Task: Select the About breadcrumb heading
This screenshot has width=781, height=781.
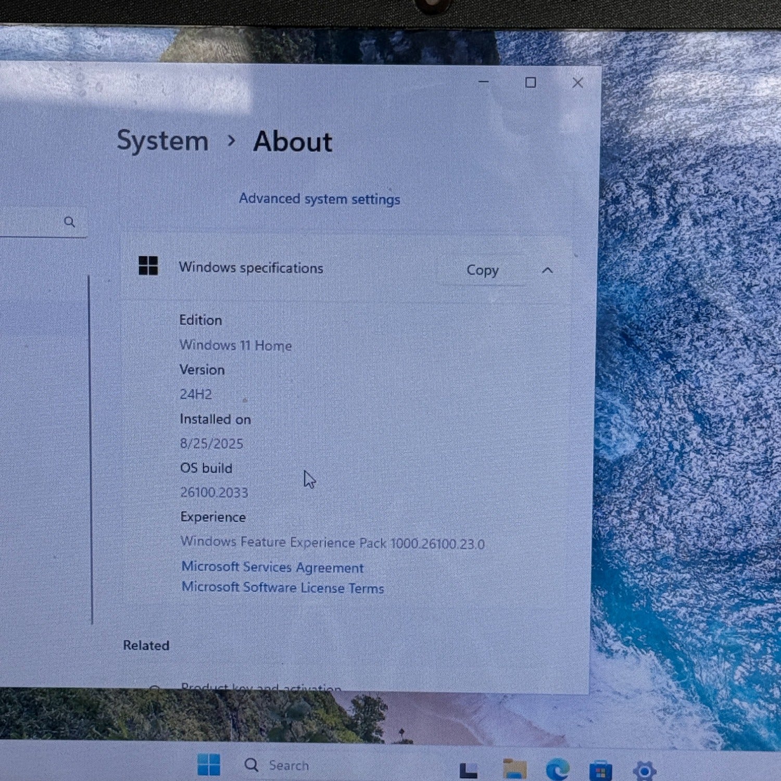Action: (293, 141)
